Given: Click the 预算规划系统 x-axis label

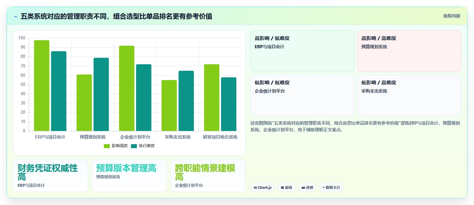Looking at the screenshot, I should point(93,137).
